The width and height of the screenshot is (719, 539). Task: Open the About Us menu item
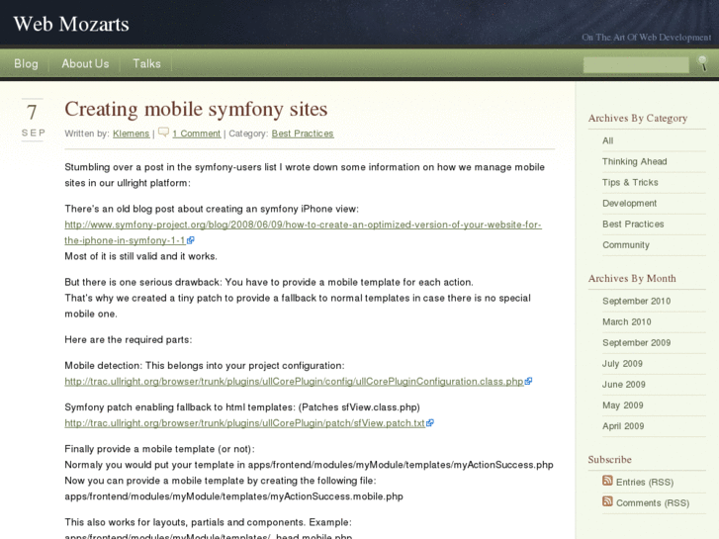tap(85, 63)
